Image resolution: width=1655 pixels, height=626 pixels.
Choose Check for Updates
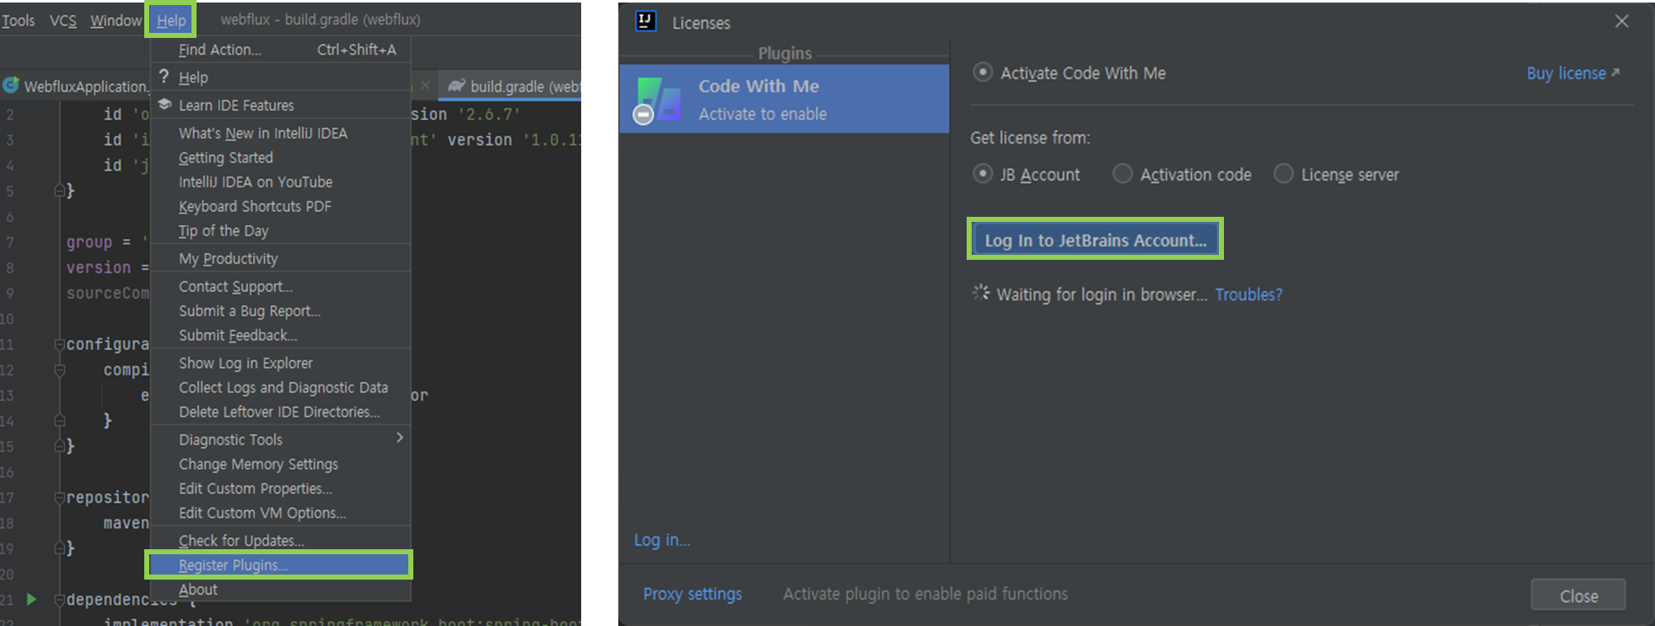[x=281, y=541]
